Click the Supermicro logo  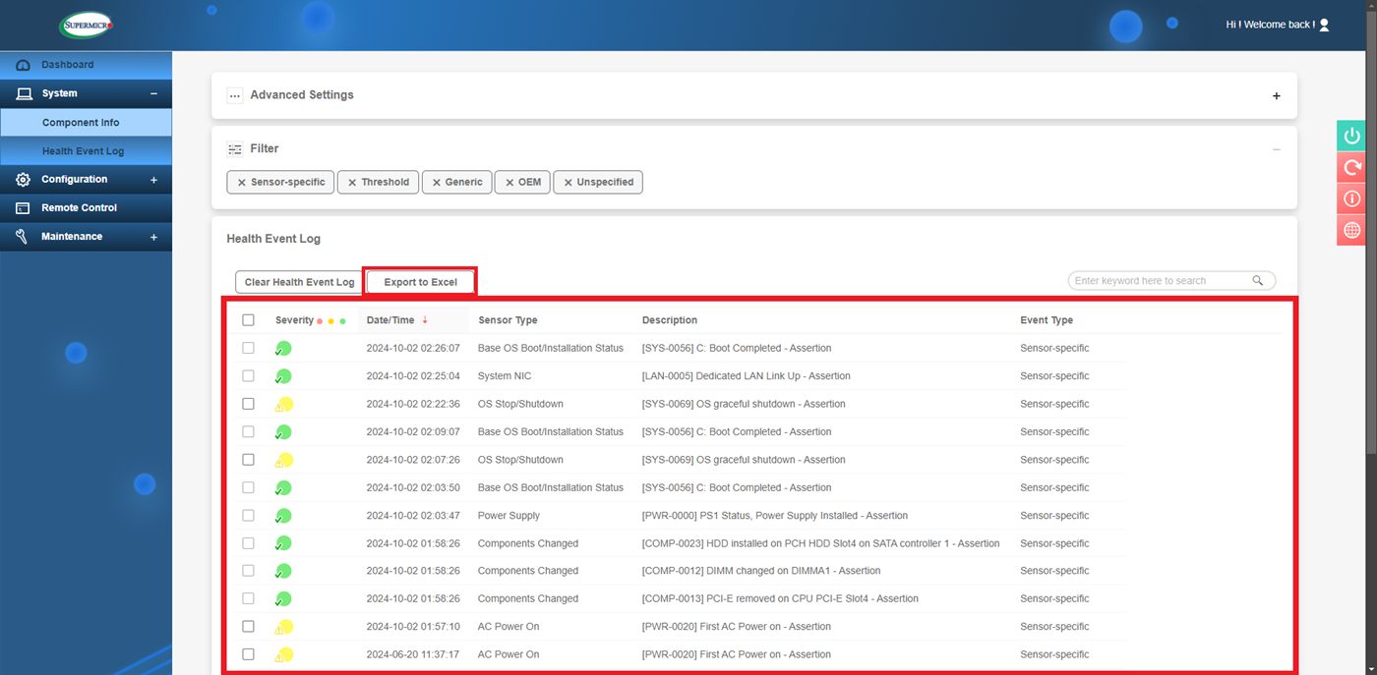coord(86,25)
